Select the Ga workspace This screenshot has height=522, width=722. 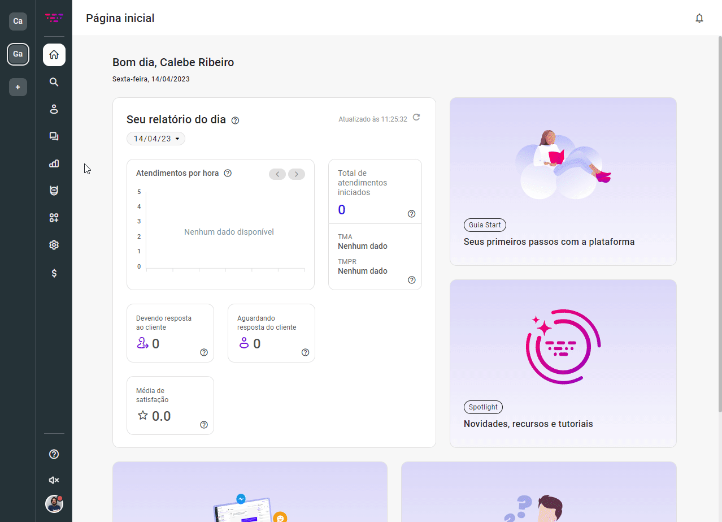pyautogui.click(x=18, y=54)
